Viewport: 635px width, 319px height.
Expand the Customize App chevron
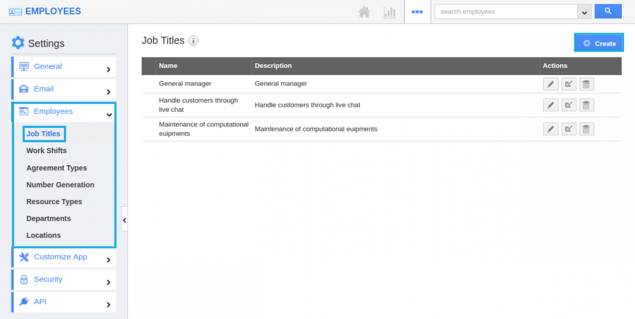click(x=108, y=260)
